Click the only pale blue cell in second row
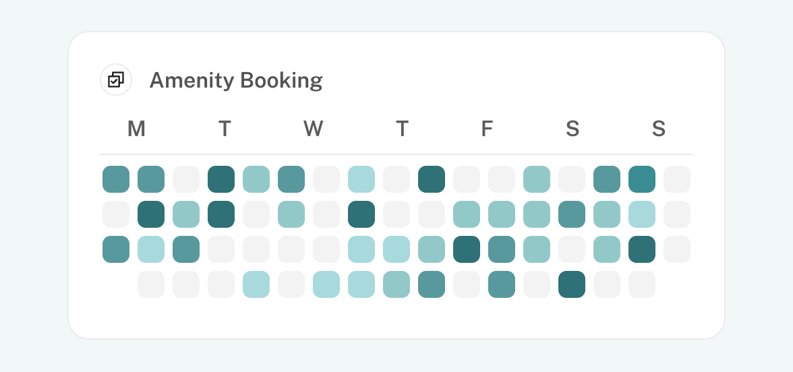 coord(642,214)
